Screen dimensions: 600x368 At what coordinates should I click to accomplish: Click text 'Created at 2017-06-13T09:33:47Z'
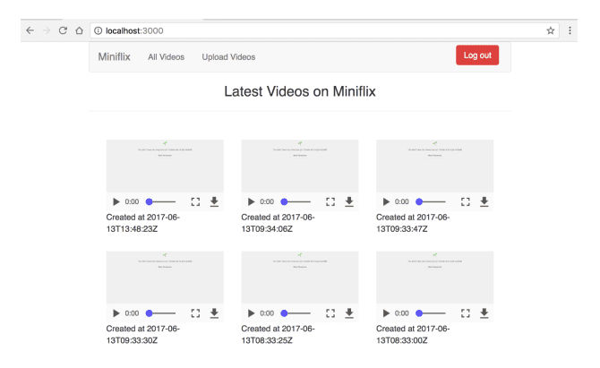[413, 223]
